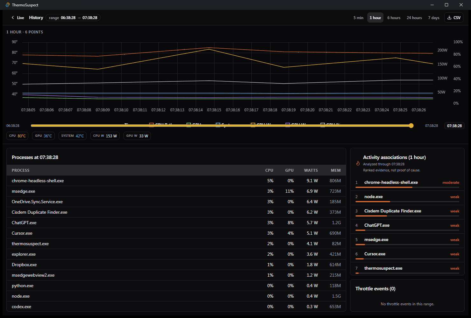Click the GPU W 33 W chip
471x318 pixels.
[137, 136]
